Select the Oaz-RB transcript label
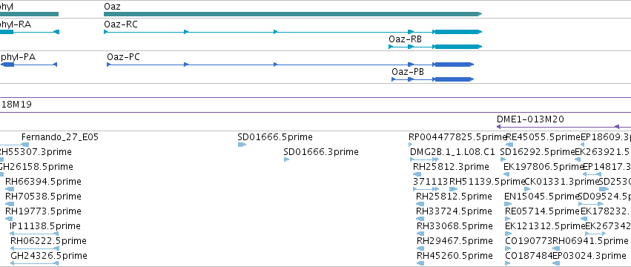Image resolution: width=631 pixels, height=267 pixels. pyautogui.click(x=405, y=39)
